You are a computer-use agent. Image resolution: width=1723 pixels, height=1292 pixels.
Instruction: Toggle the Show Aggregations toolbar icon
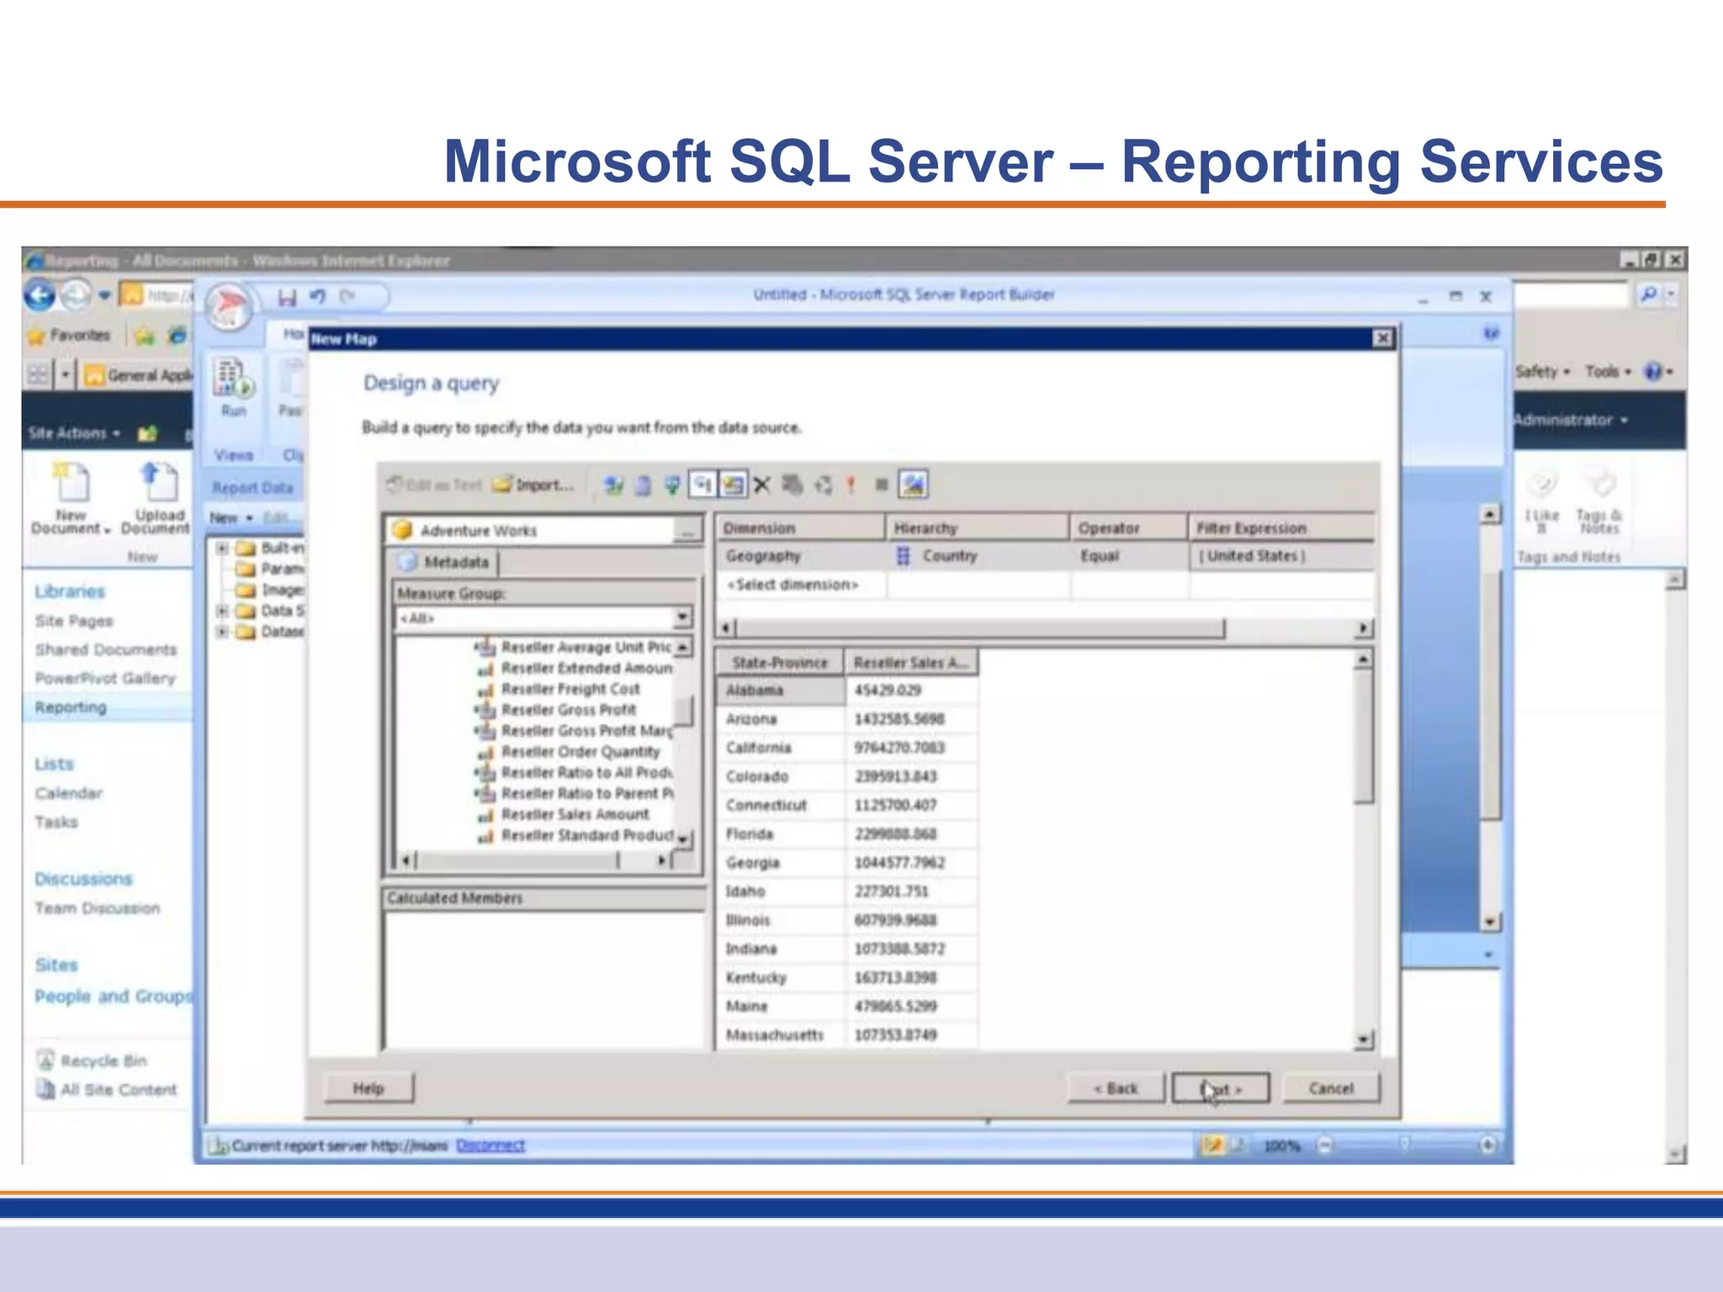coord(733,485)
